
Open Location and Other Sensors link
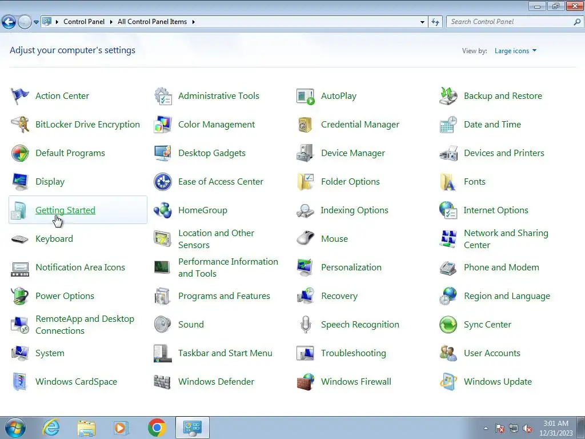[216, 239]
